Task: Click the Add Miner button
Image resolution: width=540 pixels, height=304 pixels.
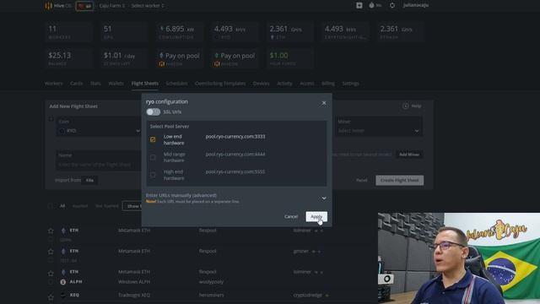Action: point(409,155)
